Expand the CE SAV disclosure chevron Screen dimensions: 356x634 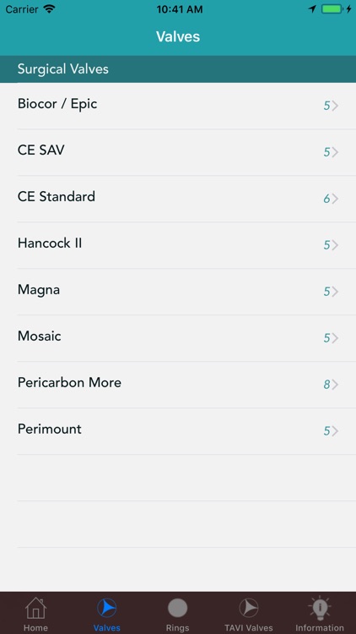[335, 152]
